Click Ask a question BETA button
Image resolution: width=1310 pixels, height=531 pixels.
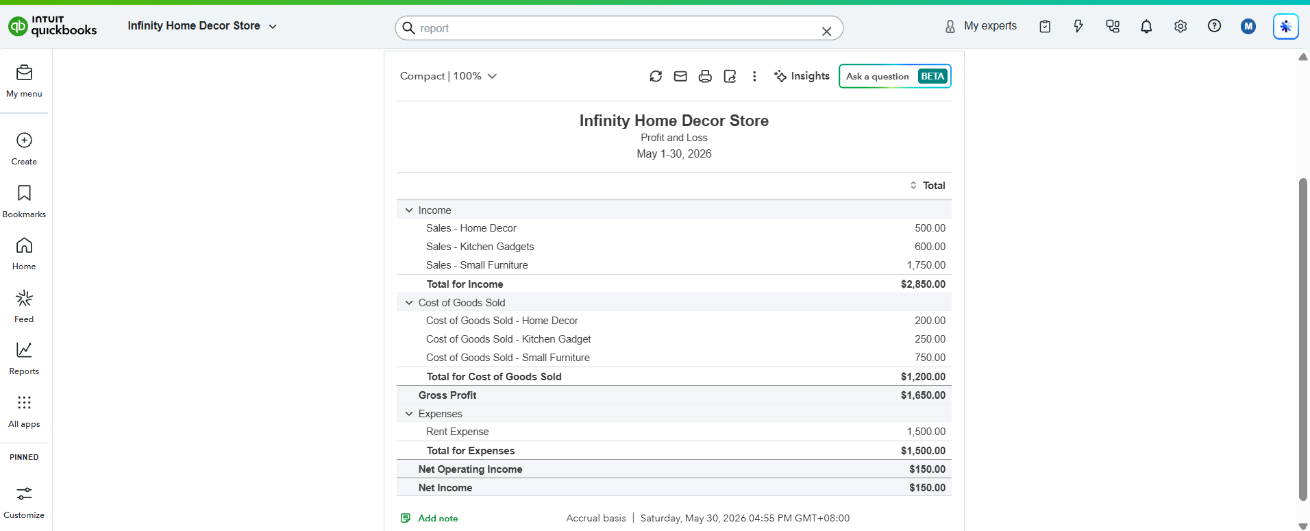(895, 76)
